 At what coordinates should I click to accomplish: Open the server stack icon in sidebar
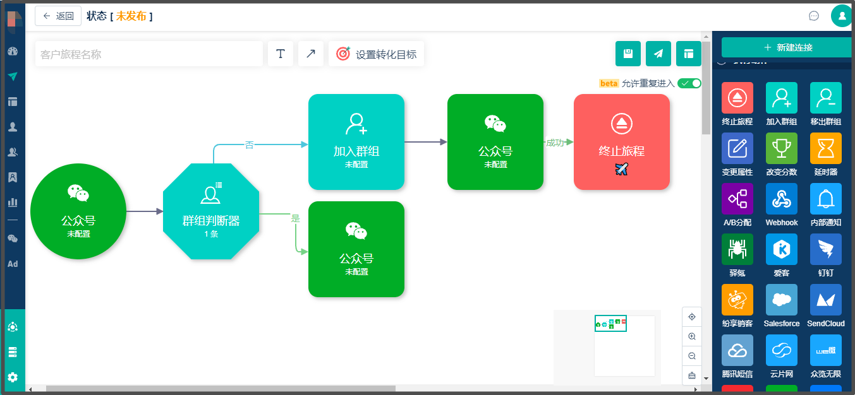(13, 352)
